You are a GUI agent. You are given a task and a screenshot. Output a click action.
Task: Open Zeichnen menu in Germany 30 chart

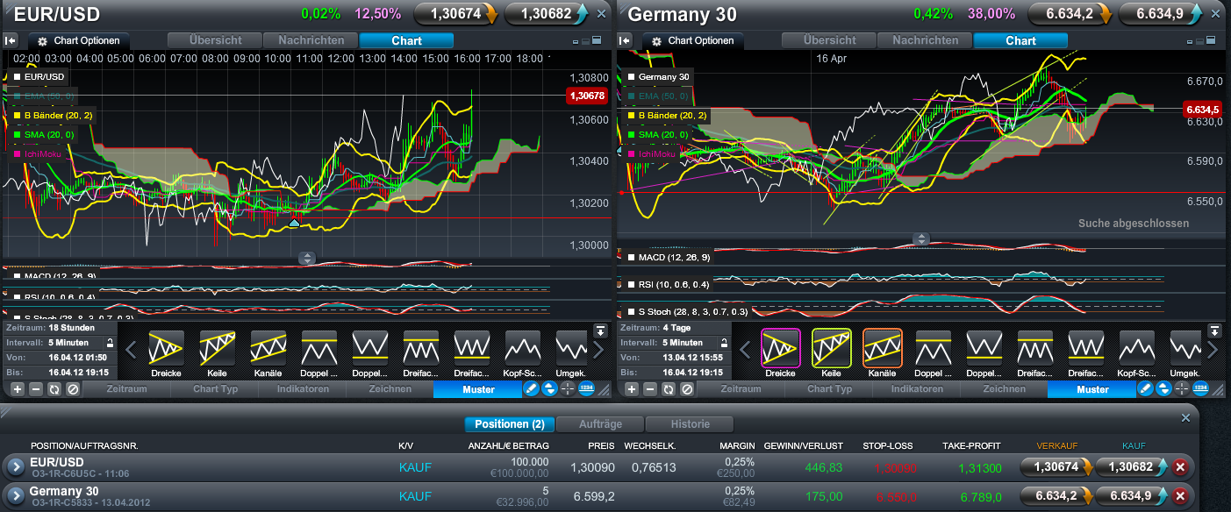point(1004,388)
